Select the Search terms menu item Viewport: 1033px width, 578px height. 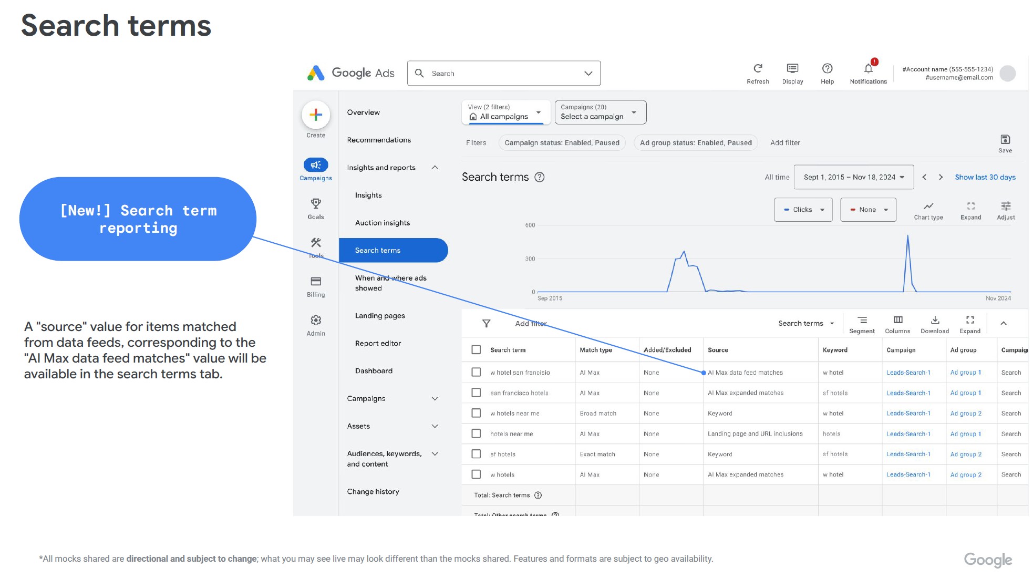pos(394,250)
